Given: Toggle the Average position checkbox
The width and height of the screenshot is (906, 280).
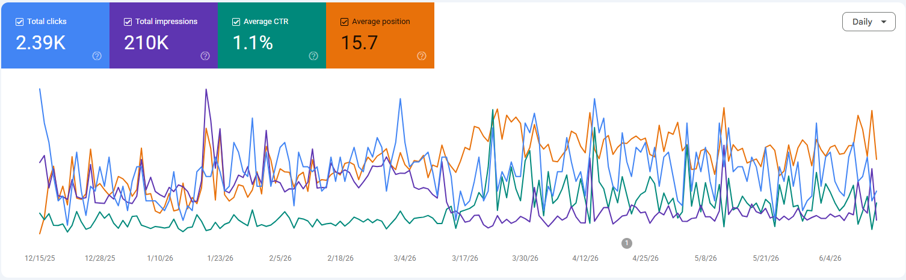Looking at the screenshot, I should (x=344, y=22).
